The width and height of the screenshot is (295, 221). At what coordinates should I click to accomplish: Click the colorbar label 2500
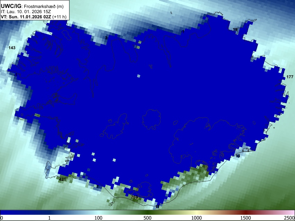[x=289, y=218]
